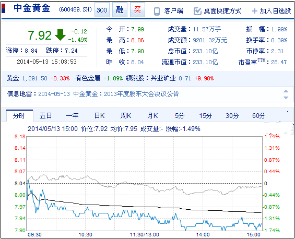The height and width of the screenshot is (239, 295).
Task: Click the 最高 high price 8.06
Action: (x=137, y=40)
